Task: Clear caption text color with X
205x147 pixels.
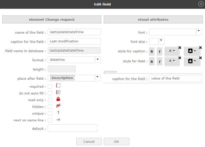Action: (x=179, y=47)
